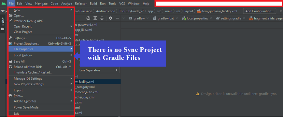The height and width of the screenshot is (117, 283).
Task: Click the Trid-CityGuide_v7 breadcrumb
Action: pos(131,11)
